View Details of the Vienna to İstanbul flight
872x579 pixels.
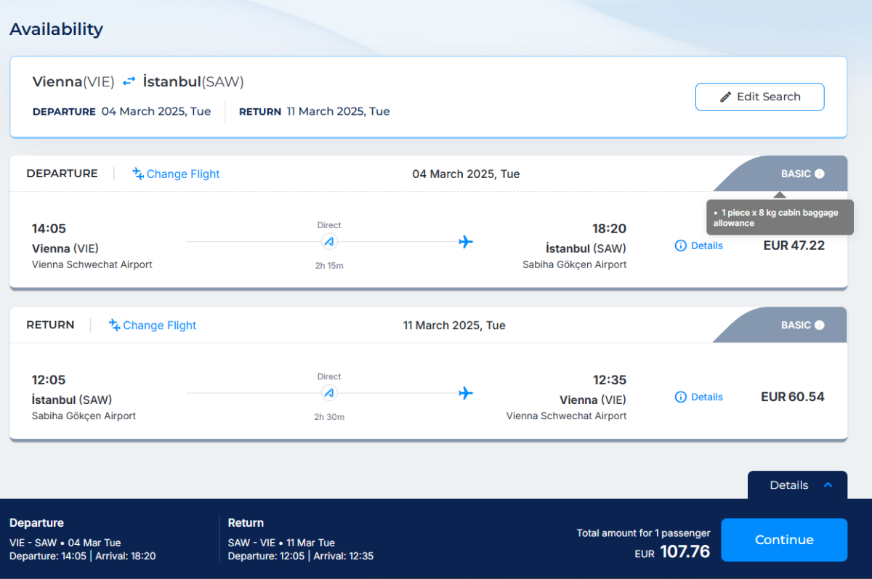tap(706, 246)
